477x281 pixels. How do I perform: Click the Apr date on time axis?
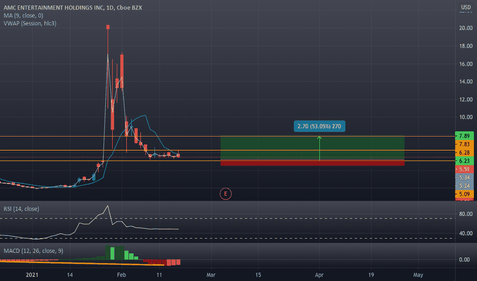pos(319,275)
